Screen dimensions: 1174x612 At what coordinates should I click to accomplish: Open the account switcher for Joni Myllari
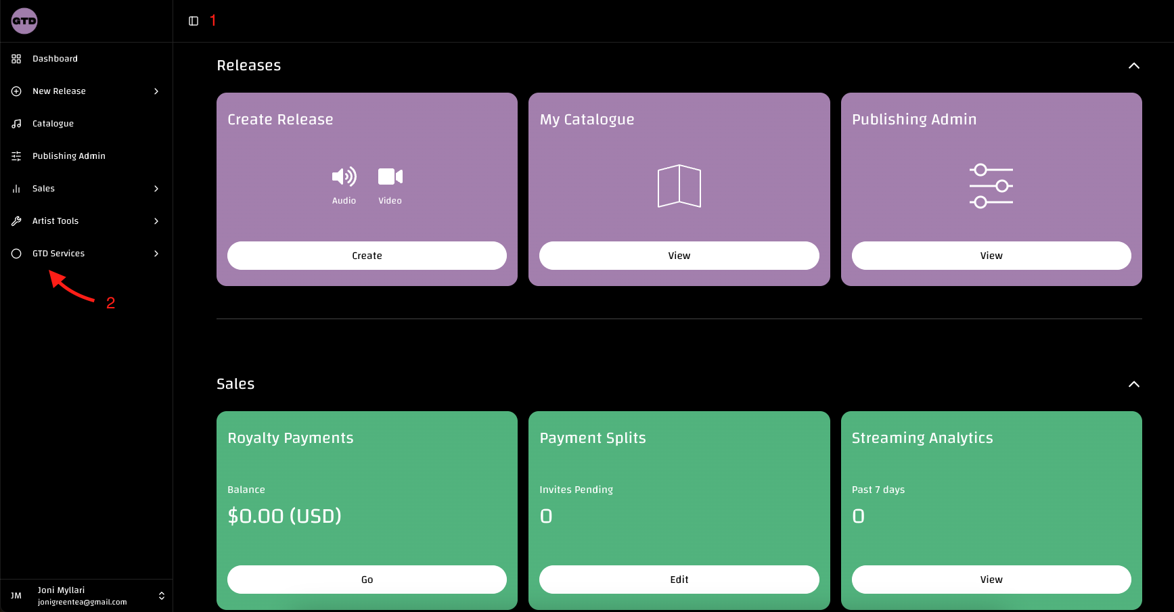pyautogui.click(x=162, y=596)
